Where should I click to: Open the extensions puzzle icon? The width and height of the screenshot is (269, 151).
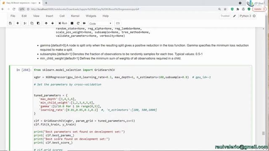237,9
